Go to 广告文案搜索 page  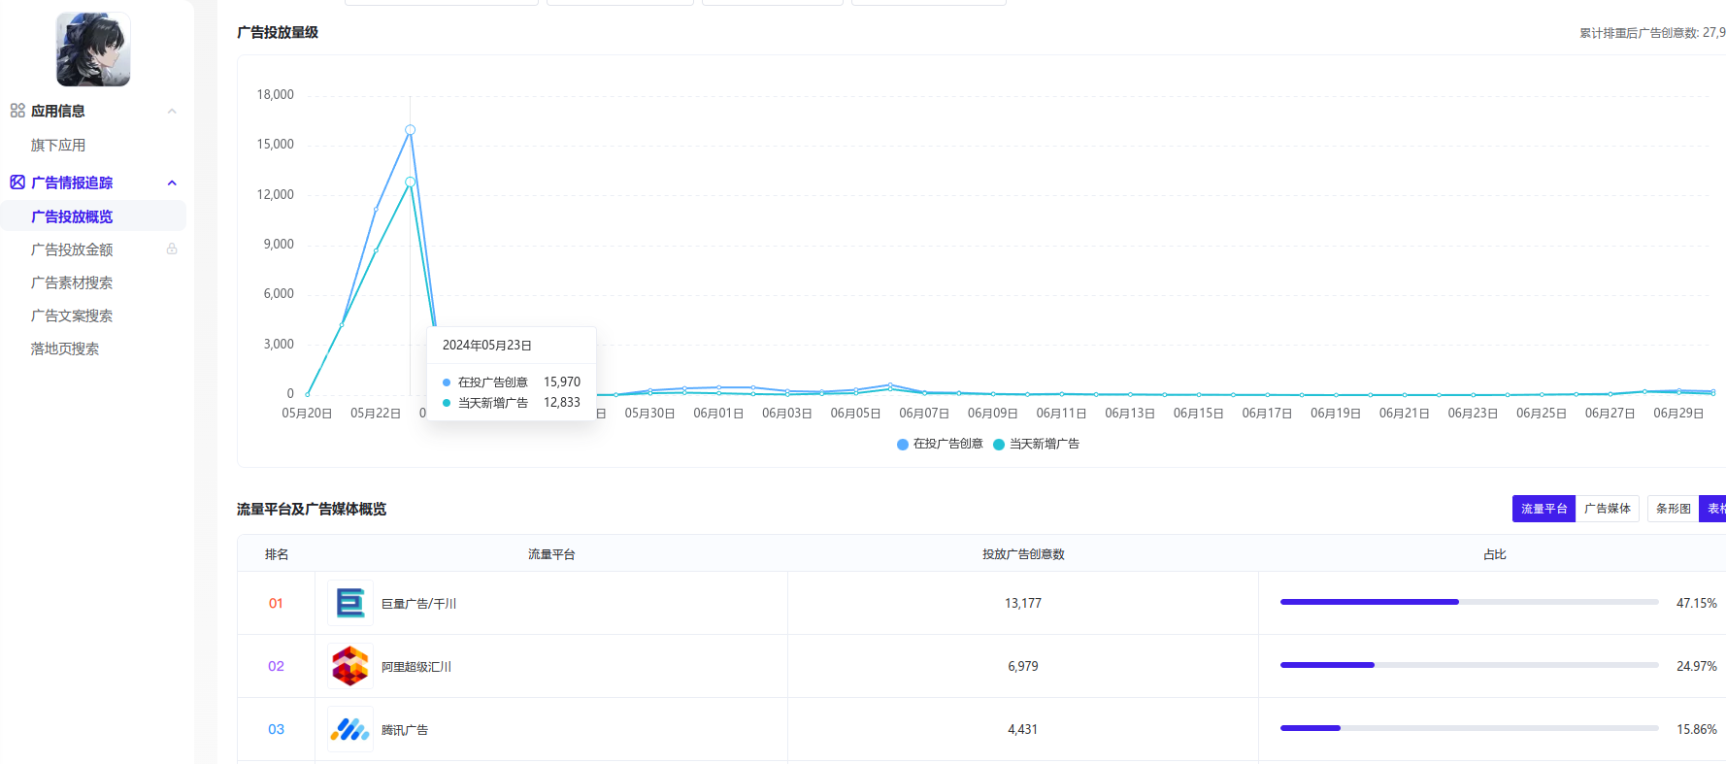click(72, 316)
